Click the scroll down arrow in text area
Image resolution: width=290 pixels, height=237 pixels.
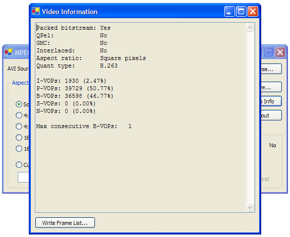point(250,207)
